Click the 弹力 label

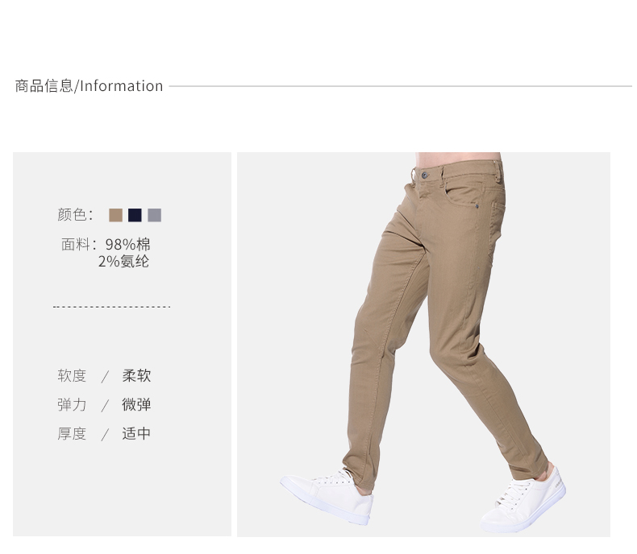(72, 405)
